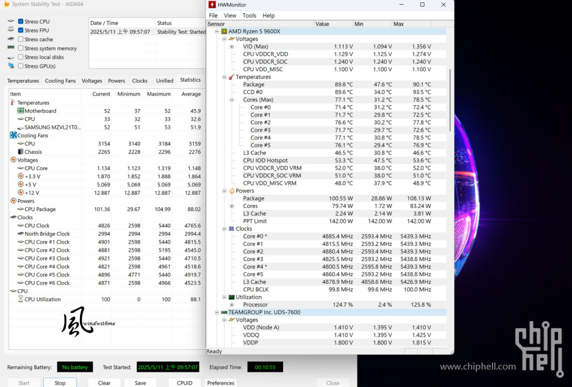Enable the Stress local disks checkbox
The image size is (572, 387).
[21, 57]
